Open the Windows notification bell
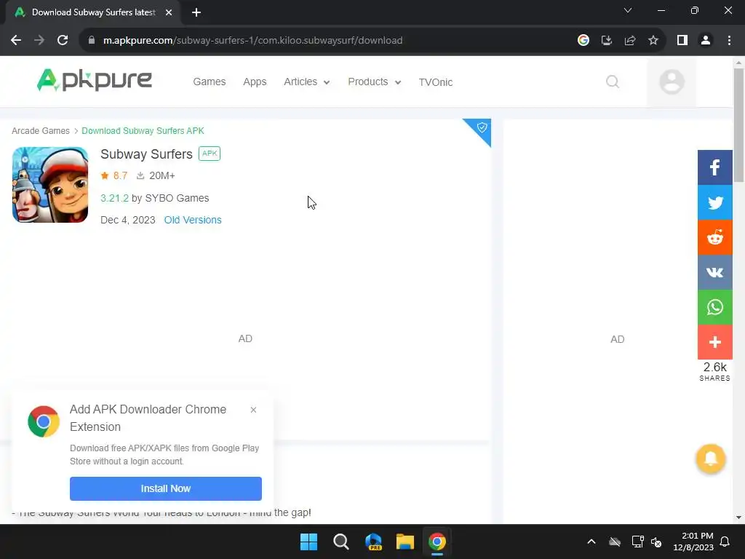 [725, 542]
